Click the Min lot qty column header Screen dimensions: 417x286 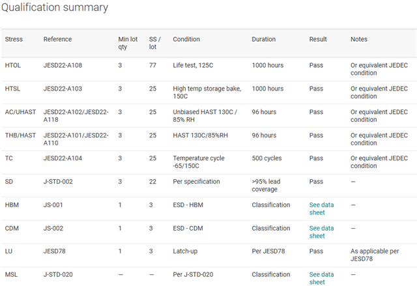pyautogui.click(x=128, y=43)
